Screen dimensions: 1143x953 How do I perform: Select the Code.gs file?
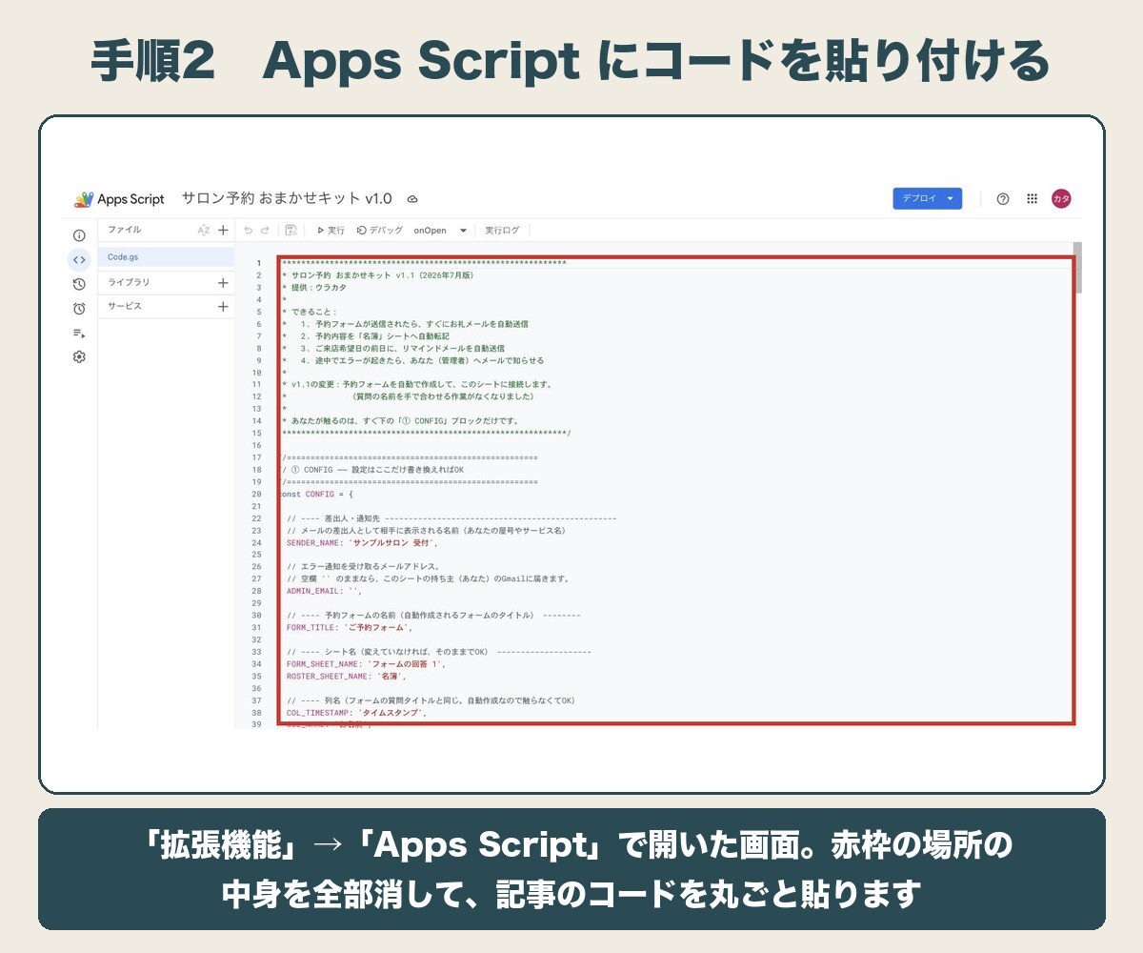[167, 257]
